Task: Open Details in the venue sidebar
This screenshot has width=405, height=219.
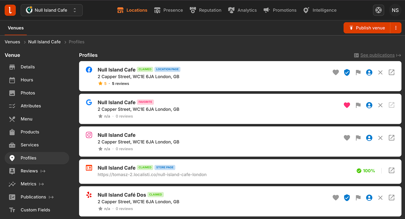Action: pyautogui.click(x=37, y=67)
